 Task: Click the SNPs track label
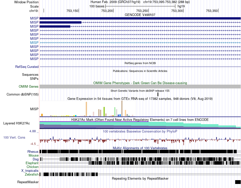click(34, 79)
